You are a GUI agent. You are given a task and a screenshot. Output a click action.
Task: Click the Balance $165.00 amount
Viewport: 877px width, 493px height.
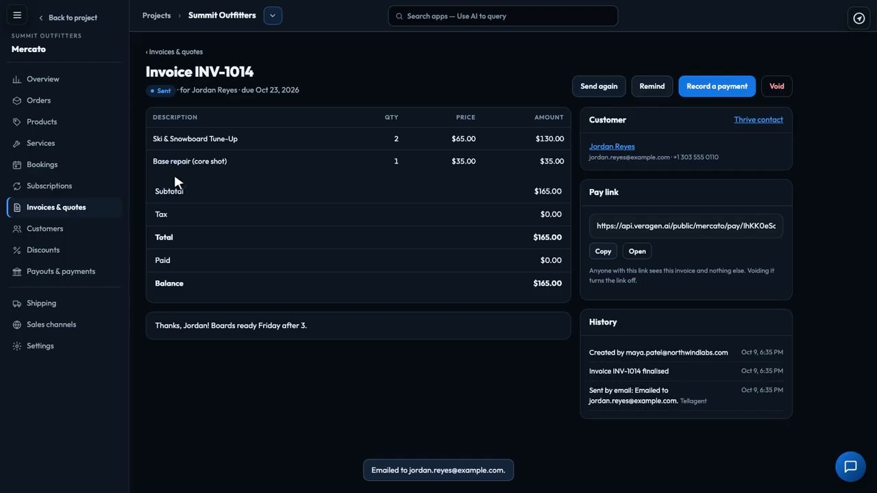click(547, 283)
